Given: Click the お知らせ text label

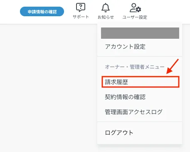Looking at the screenshot, I should coord(106,17).
